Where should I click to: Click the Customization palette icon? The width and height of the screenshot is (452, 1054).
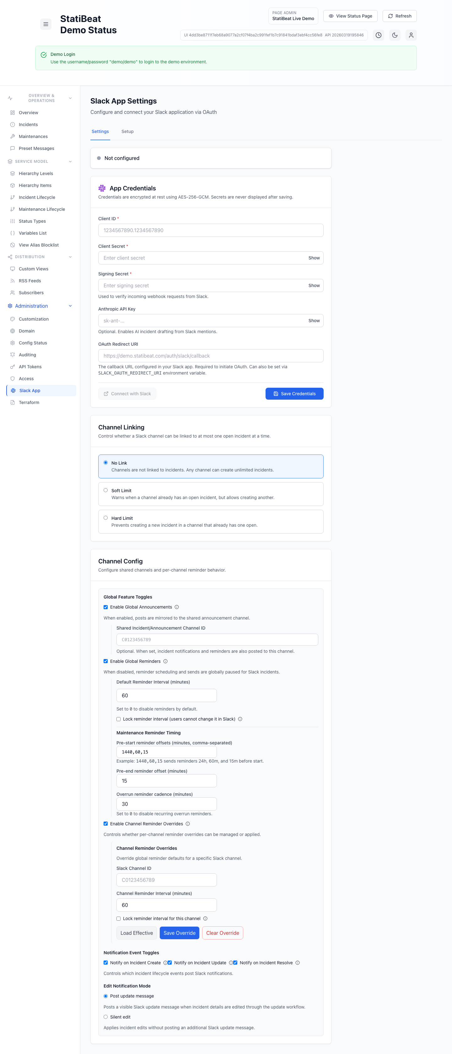(x=13, y=319)
